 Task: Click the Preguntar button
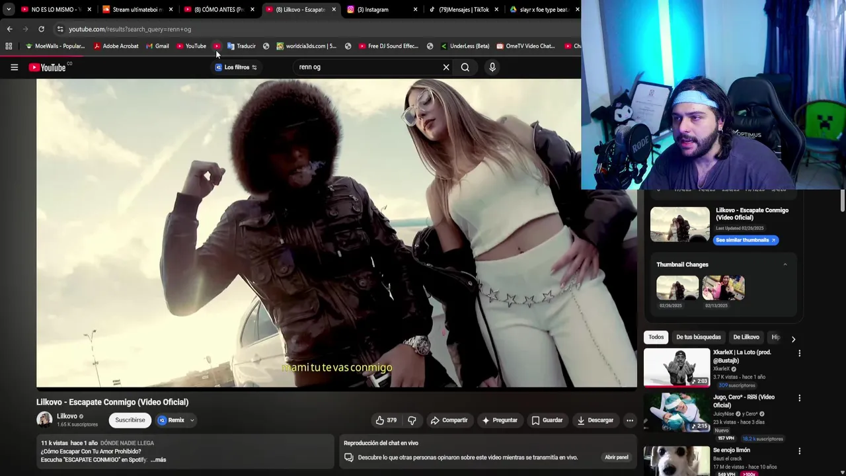(500, 420)
